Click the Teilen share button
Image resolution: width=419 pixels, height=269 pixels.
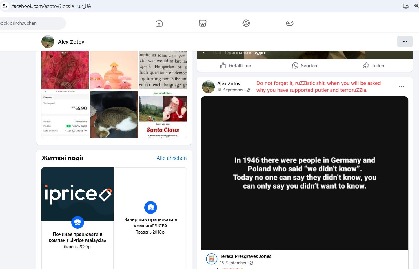[373, 66]
